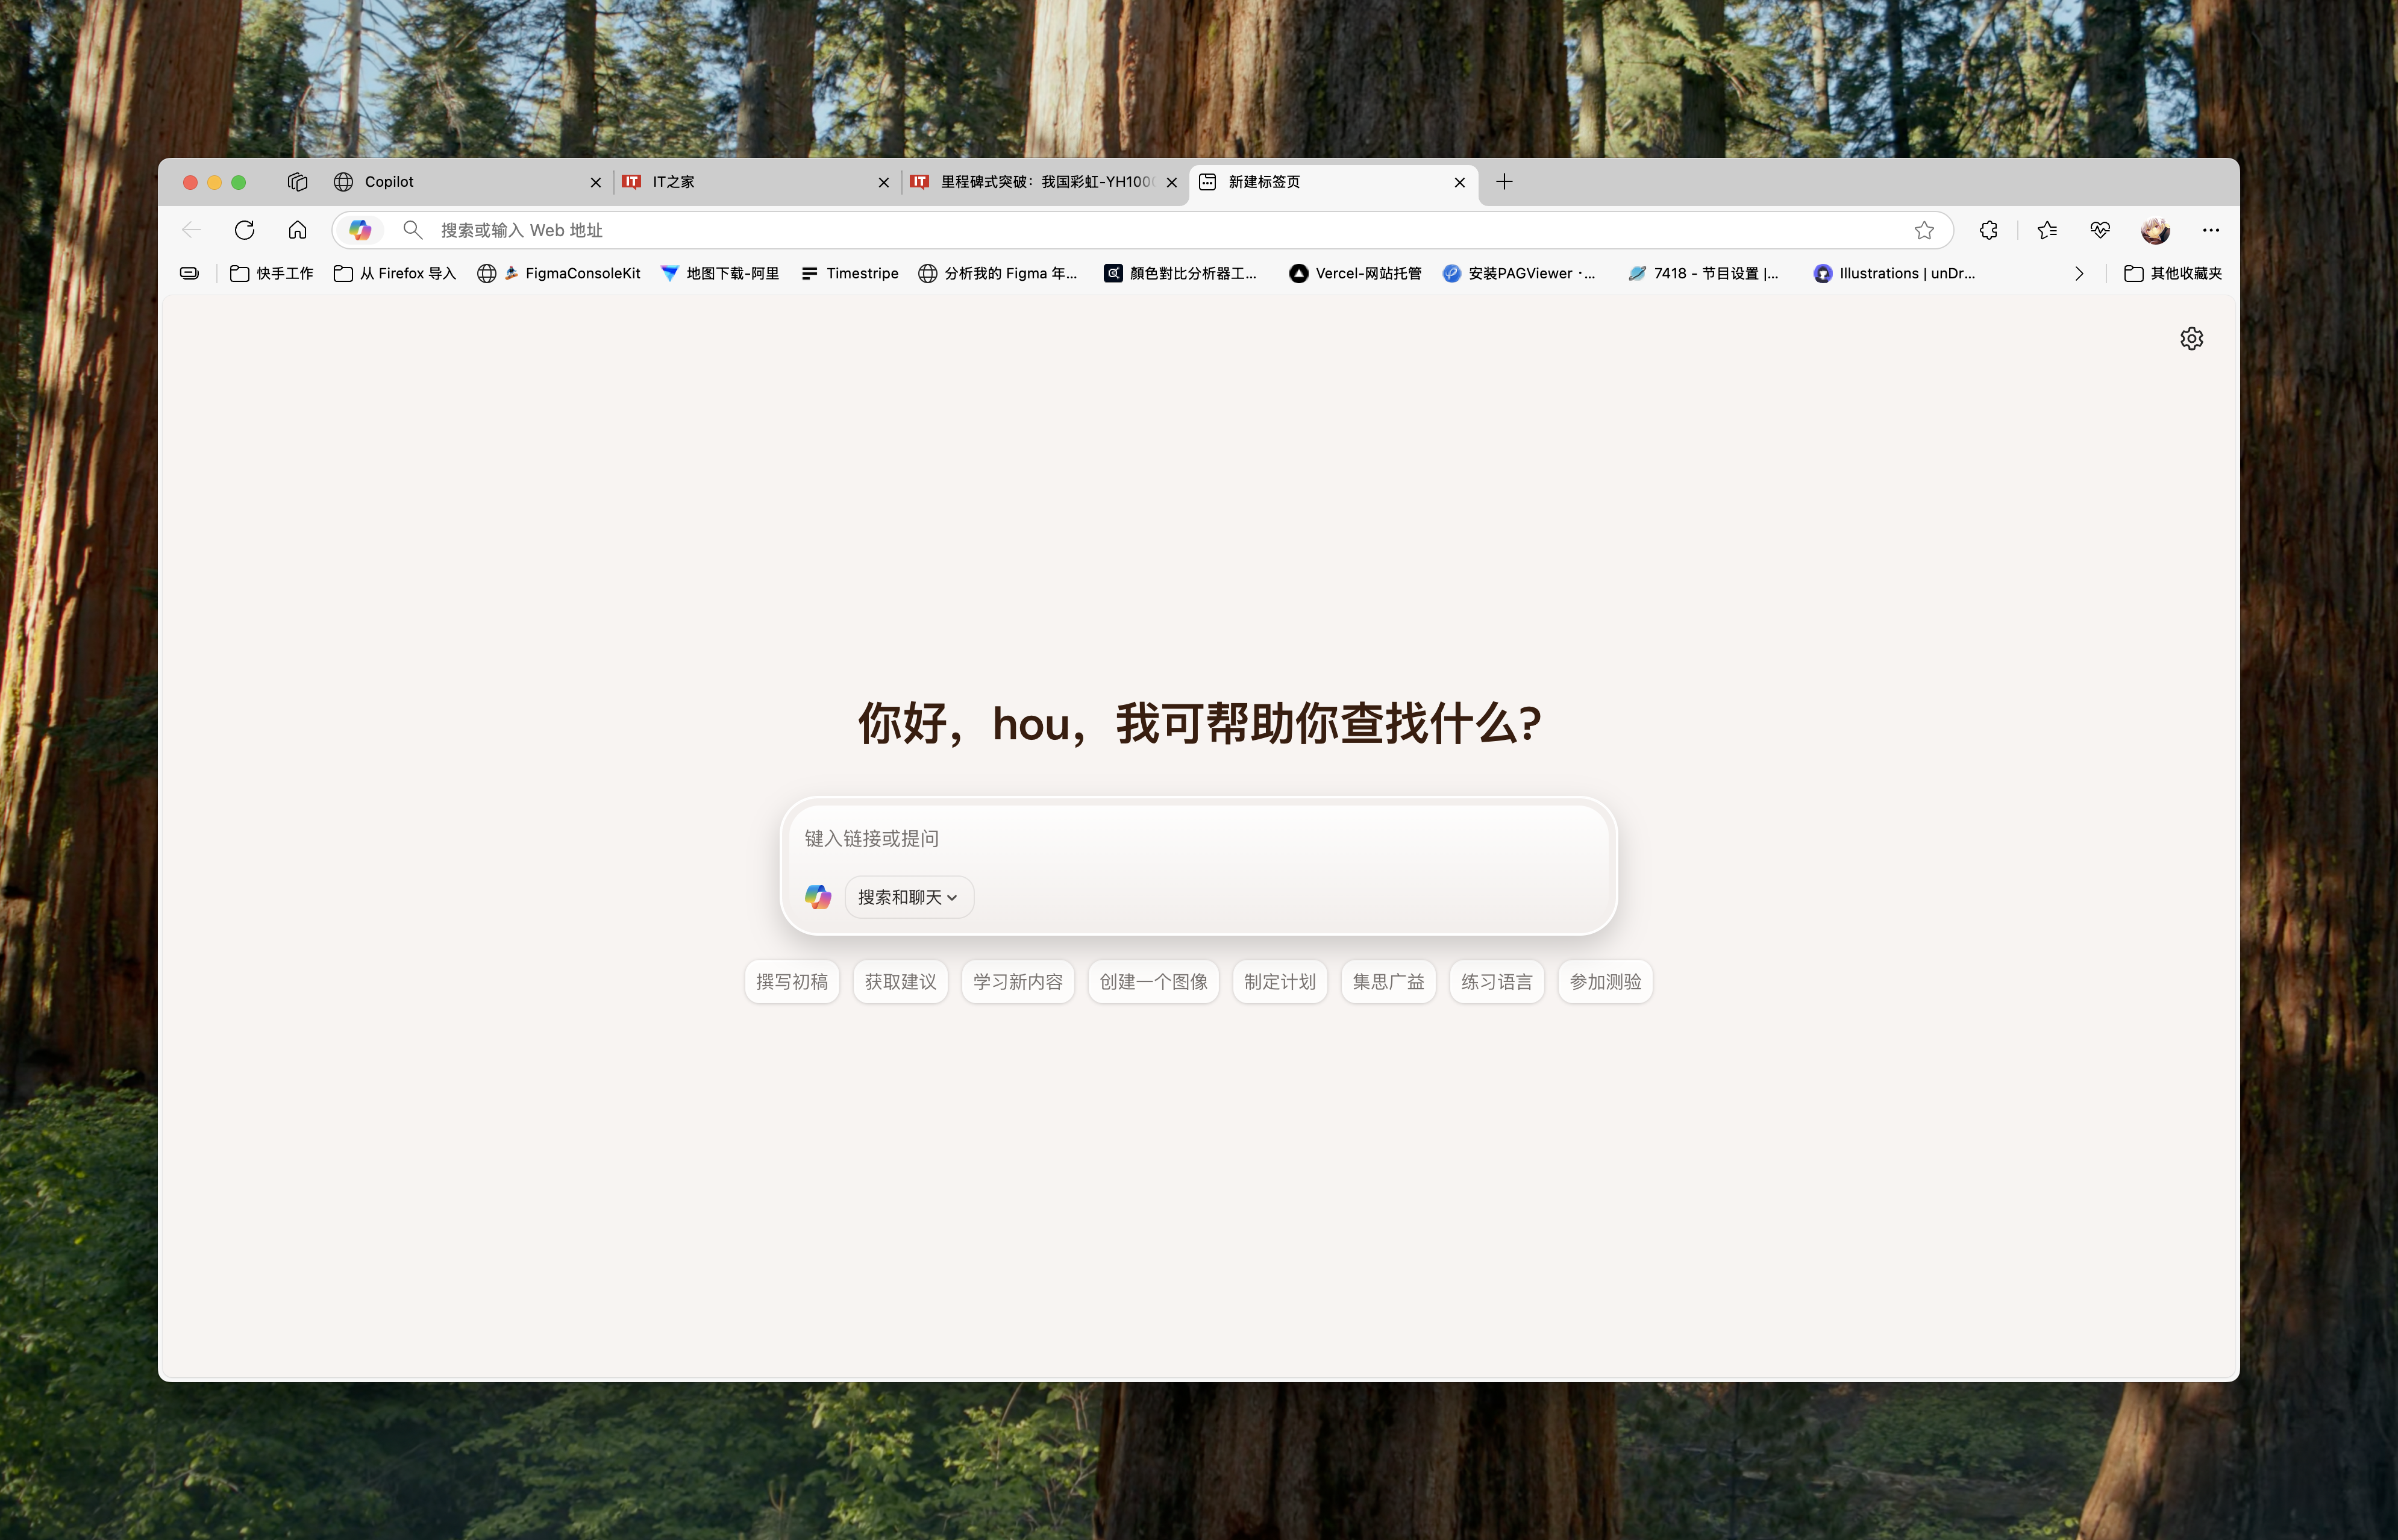Focus the 搜索或输入 Web 地址 address bar
The height and width of the screenshot is (1540, 2398).
[1142, 230]
